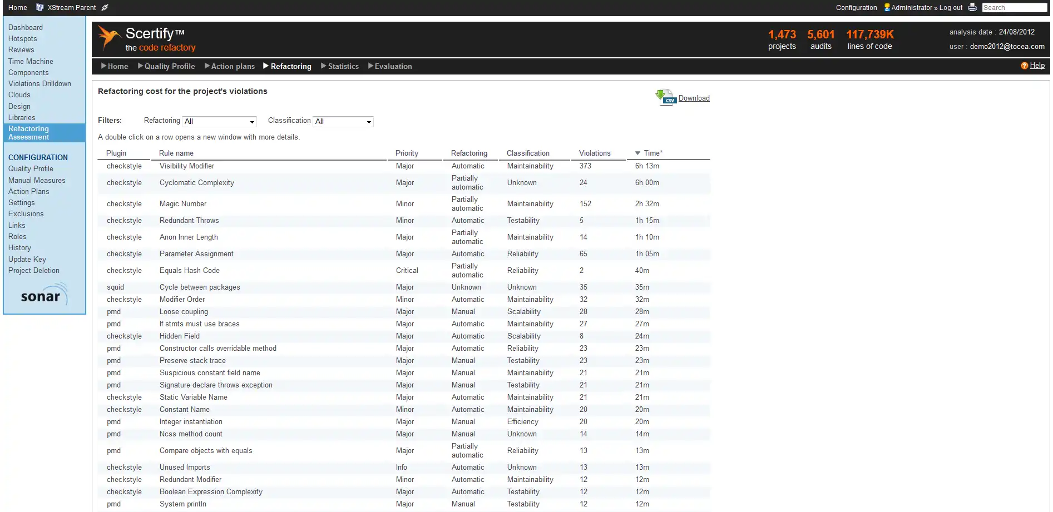Open Update Key in the sidebar
The image size is (1053, 512).
27,259
